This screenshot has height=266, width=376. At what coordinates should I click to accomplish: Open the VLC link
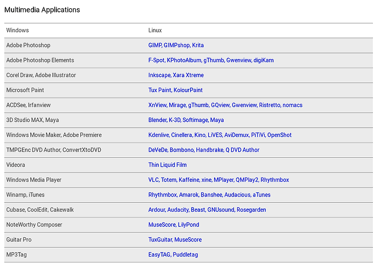pyautogui.click(x=154, y=180)
